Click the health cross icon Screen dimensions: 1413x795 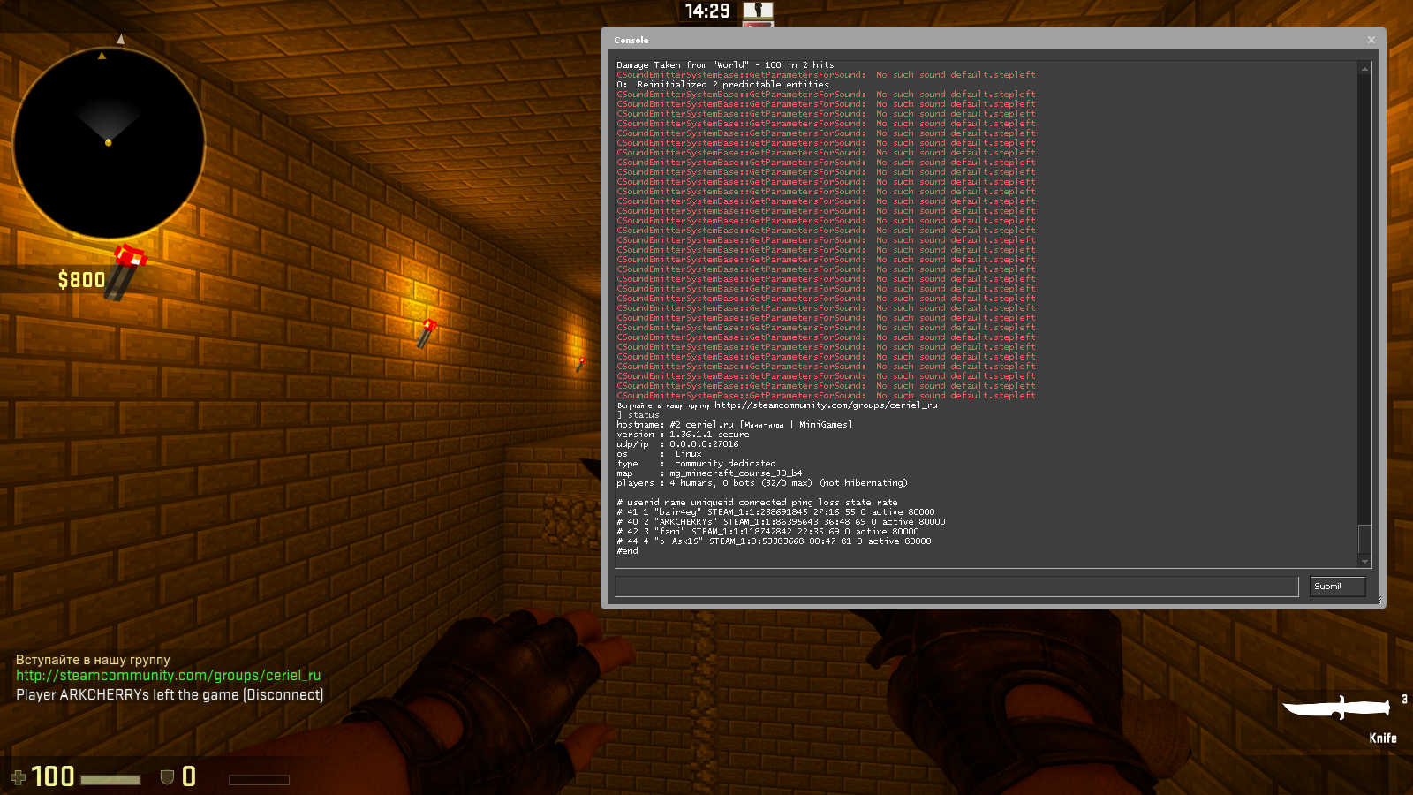(x=18, y=777)
